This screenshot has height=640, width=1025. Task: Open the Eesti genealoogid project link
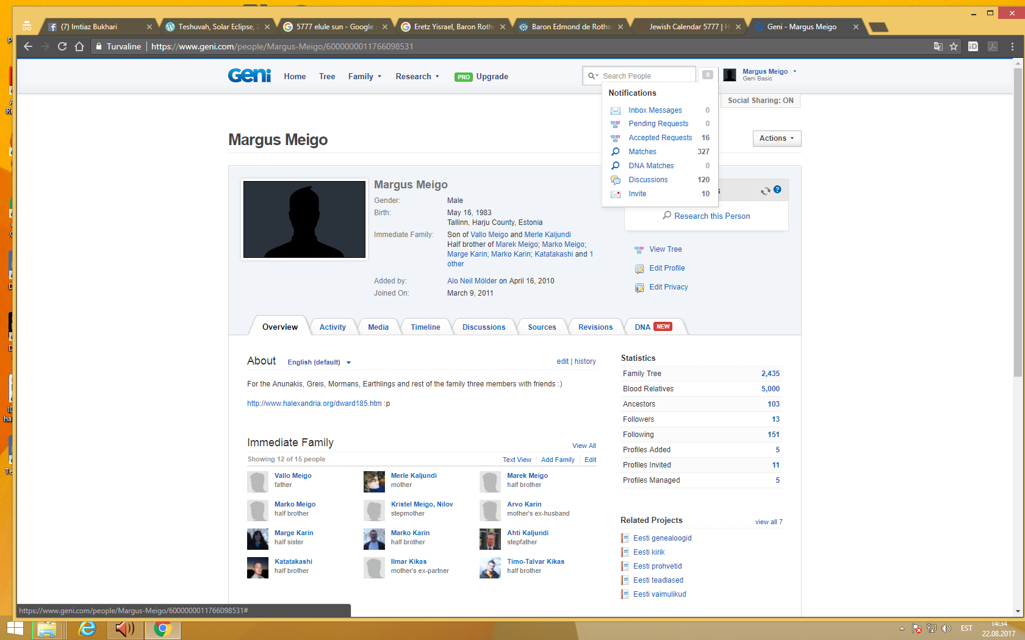662,538
